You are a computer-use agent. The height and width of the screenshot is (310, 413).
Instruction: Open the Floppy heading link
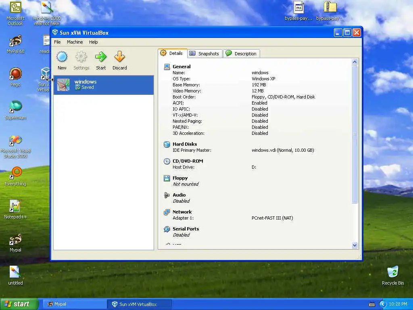click(x=180, y=178)
